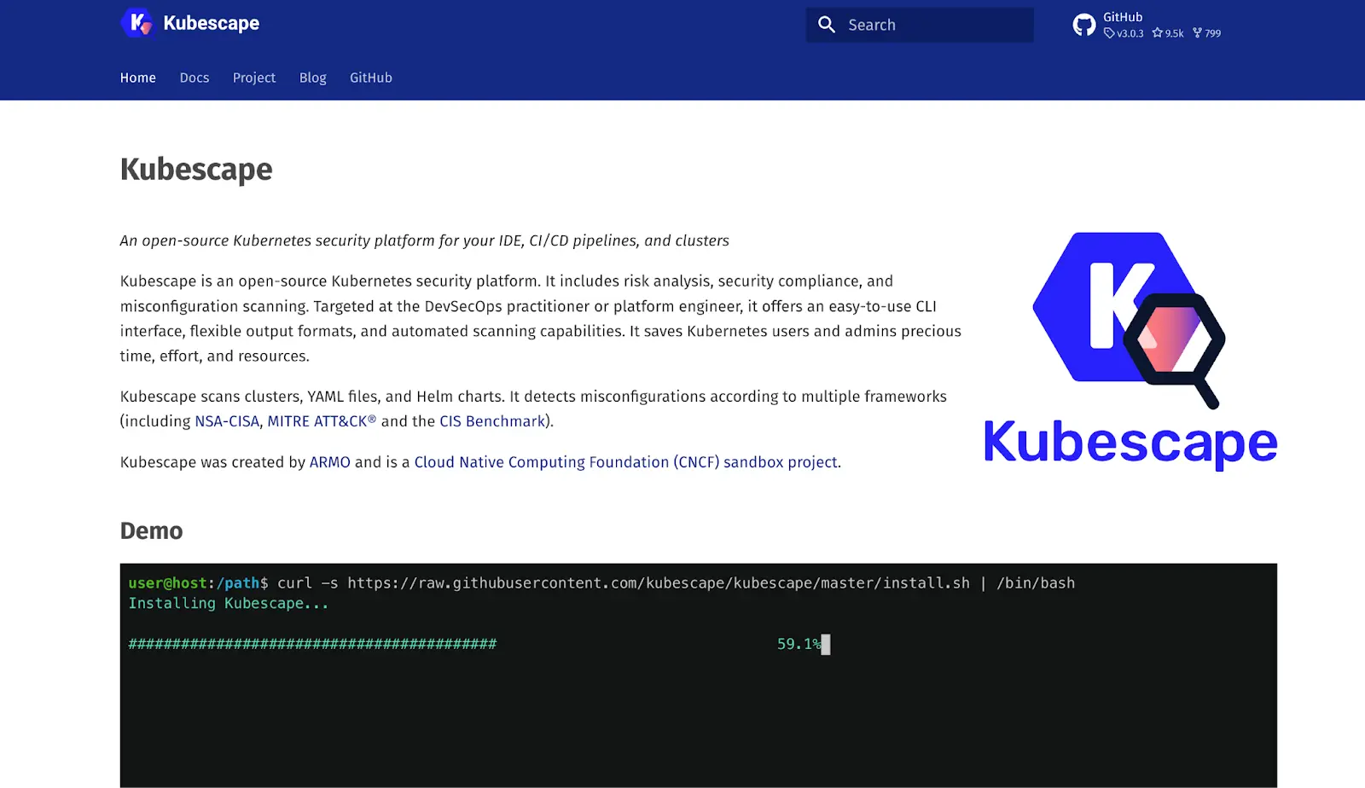Screen dimensions: 1365x788
Task: Focus the Search input field
Action: pyautogui.click(x=920, y=25)
